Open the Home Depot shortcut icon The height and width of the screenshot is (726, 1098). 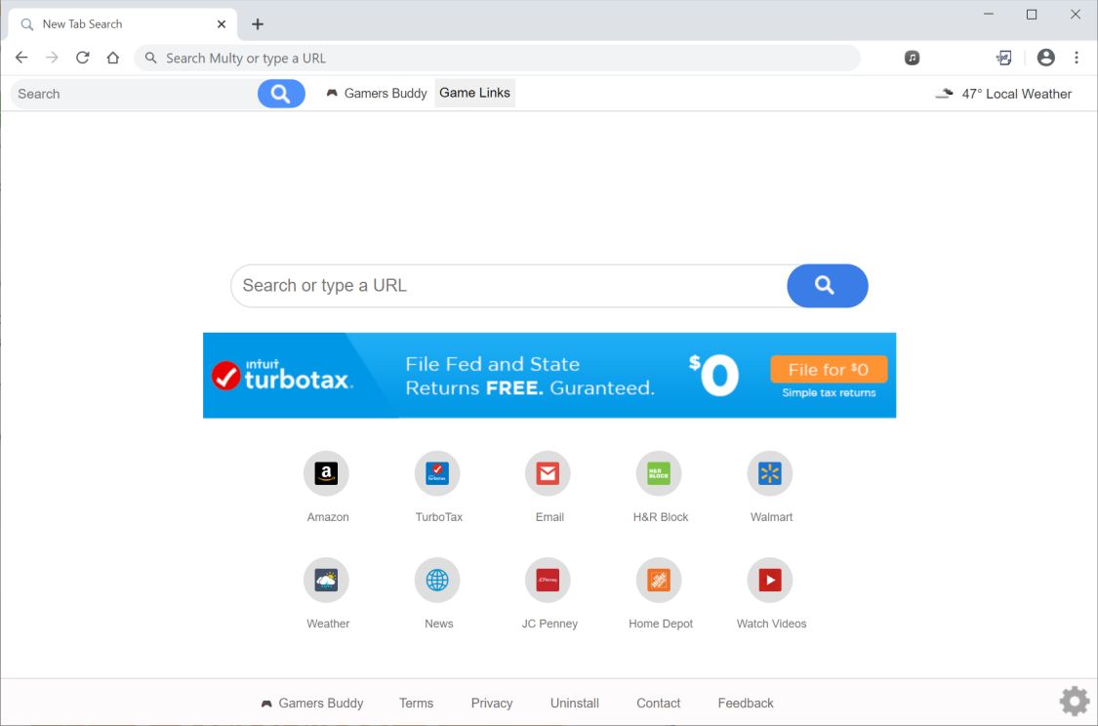tap(659, 580)
